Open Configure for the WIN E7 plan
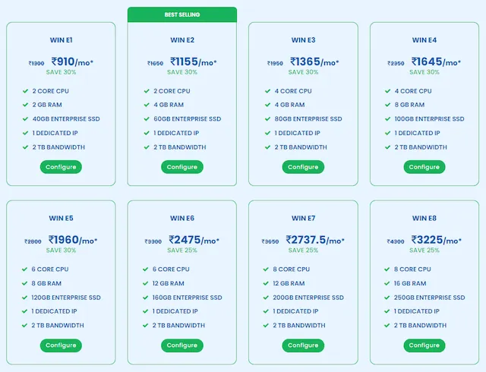486x372 pixels. (x=303, y=345)
